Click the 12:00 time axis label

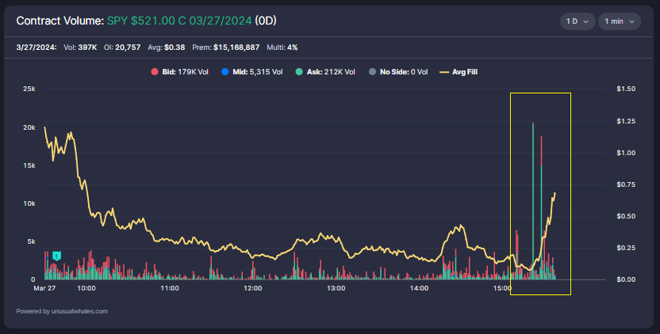pyautogui.click(x=252, y=288)
